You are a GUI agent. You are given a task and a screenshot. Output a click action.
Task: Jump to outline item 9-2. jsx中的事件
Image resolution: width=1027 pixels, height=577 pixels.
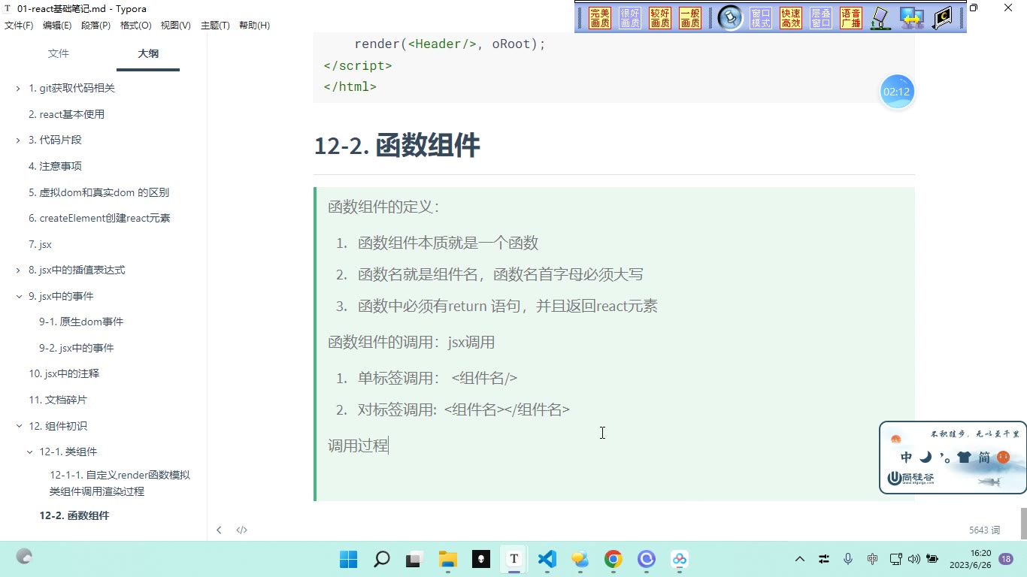(x=77, y=348)
